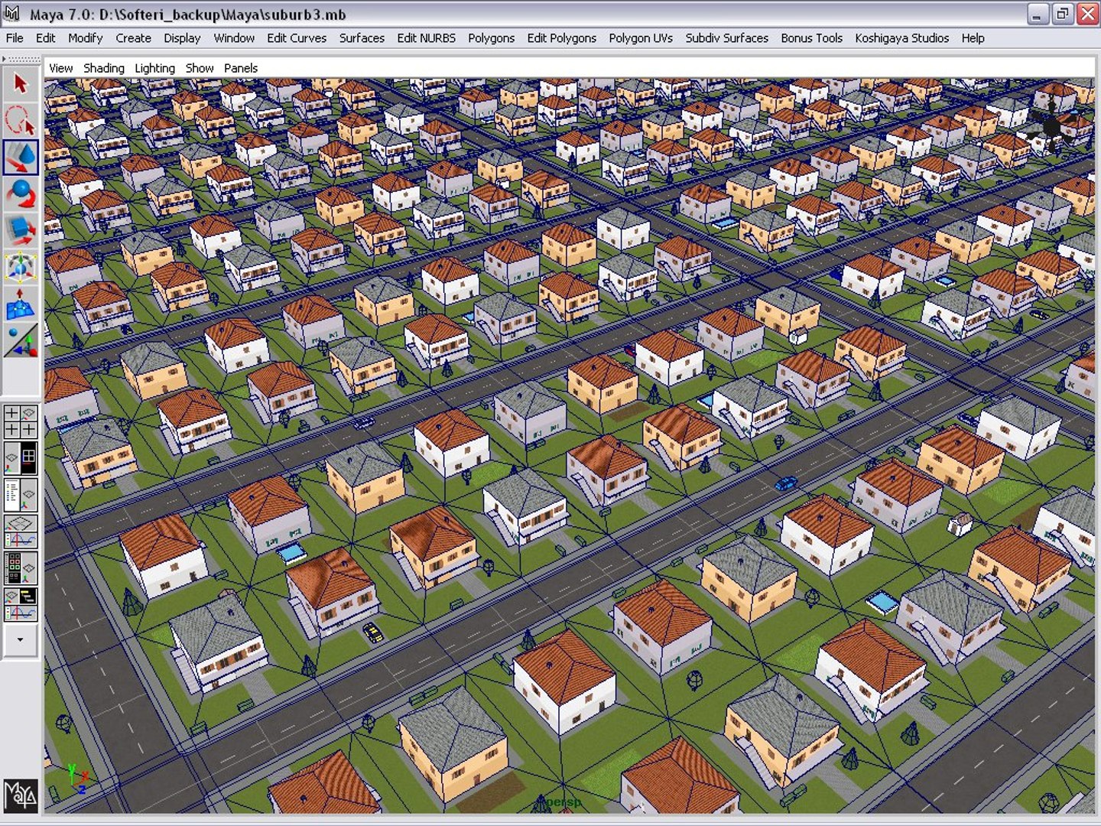Switch to Persp/Graph Editor layout
The width and height of the screenshot is (1101, 826).
(21, 532)
